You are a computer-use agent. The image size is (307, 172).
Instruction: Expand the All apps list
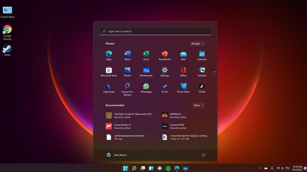click(197, 44)
